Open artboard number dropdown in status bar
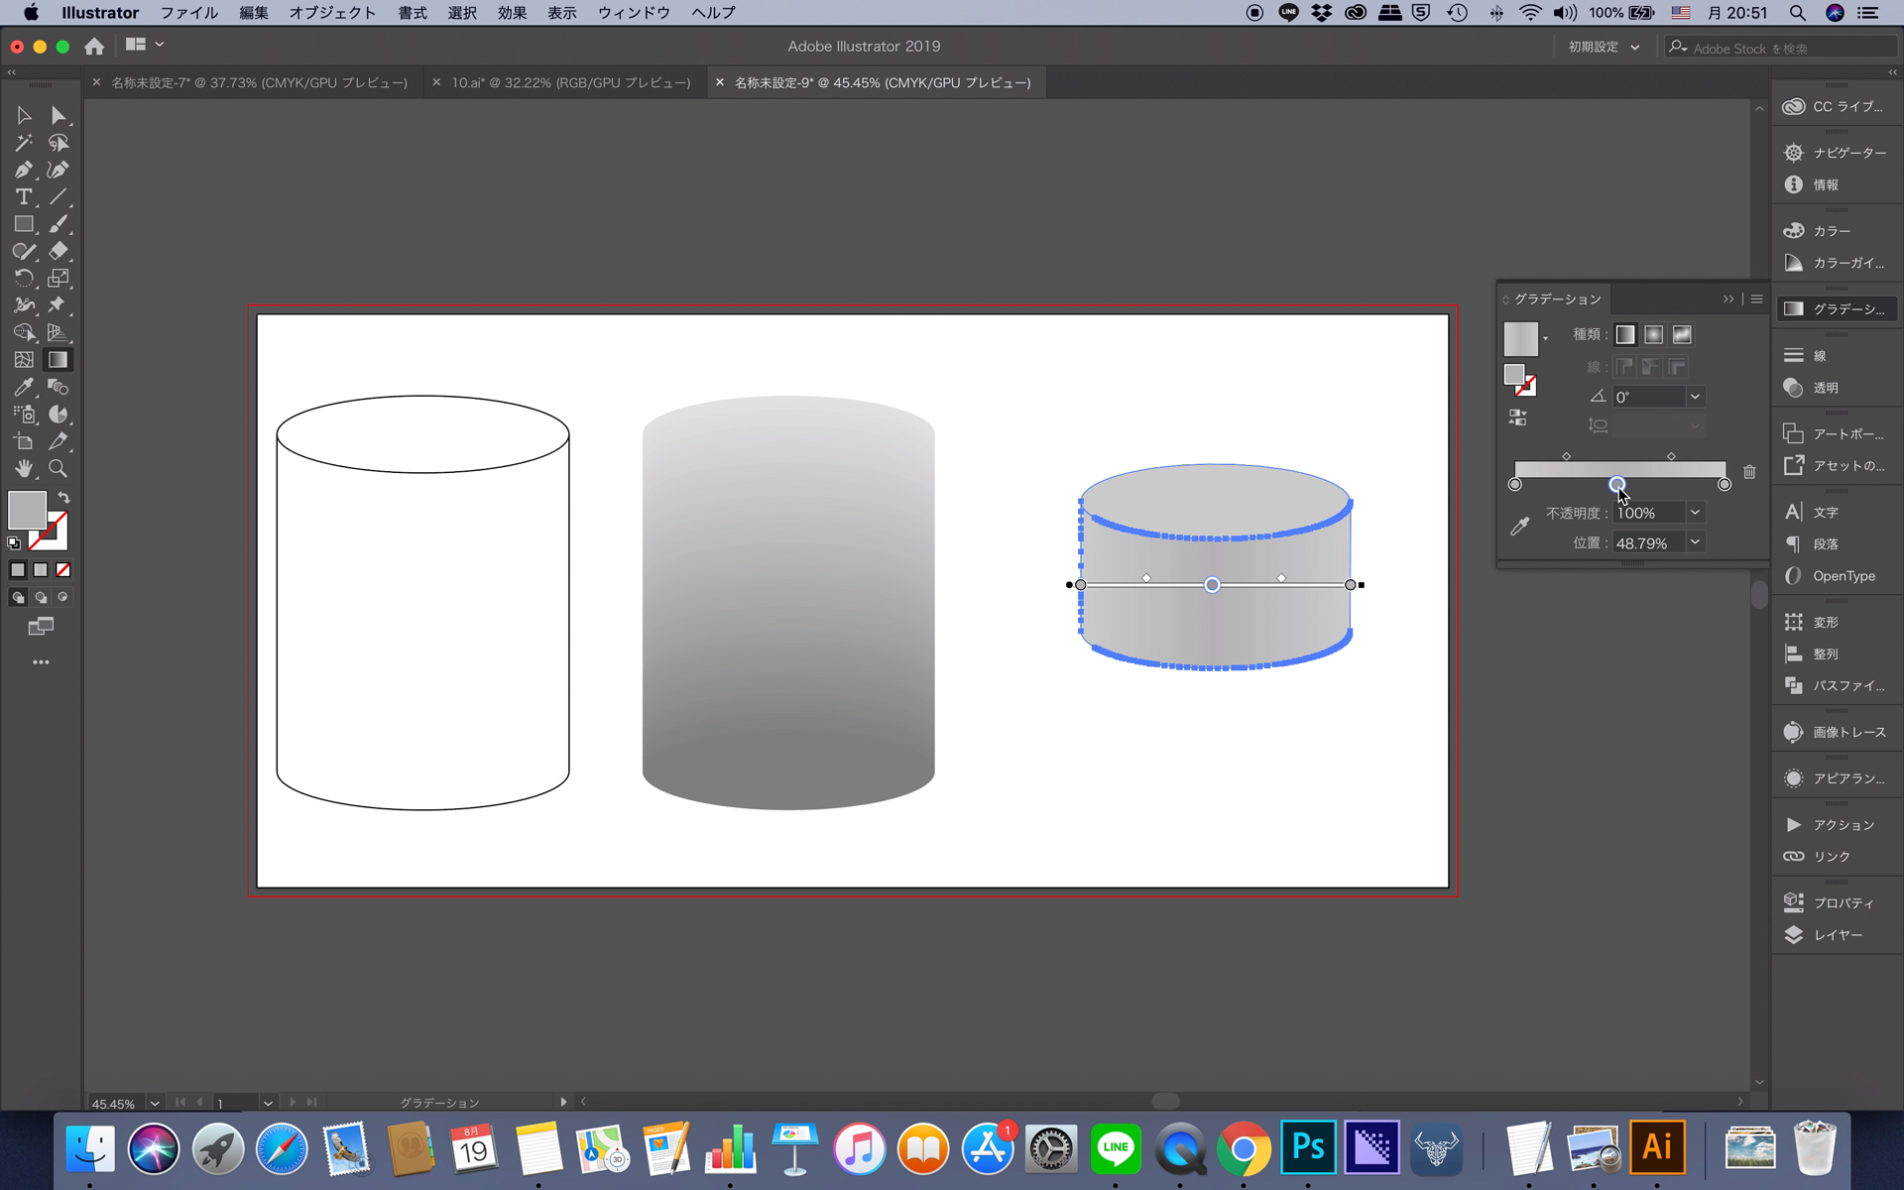This screenshot has height=1190, width=1904. pos(268,1103)
